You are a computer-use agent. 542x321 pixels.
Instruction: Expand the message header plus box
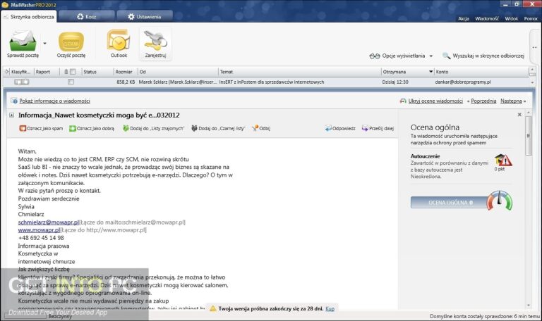click(12, 115)
